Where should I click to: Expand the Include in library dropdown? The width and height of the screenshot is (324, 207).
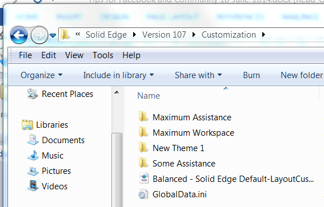[119, 75]
